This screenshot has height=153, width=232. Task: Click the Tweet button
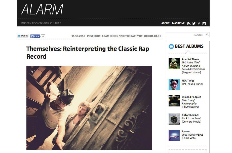(x=23, y=36)
